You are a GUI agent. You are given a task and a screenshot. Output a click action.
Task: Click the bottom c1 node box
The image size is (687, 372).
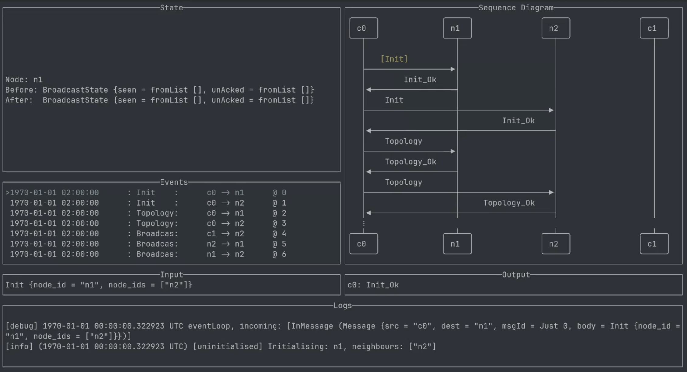coord(654,244)
